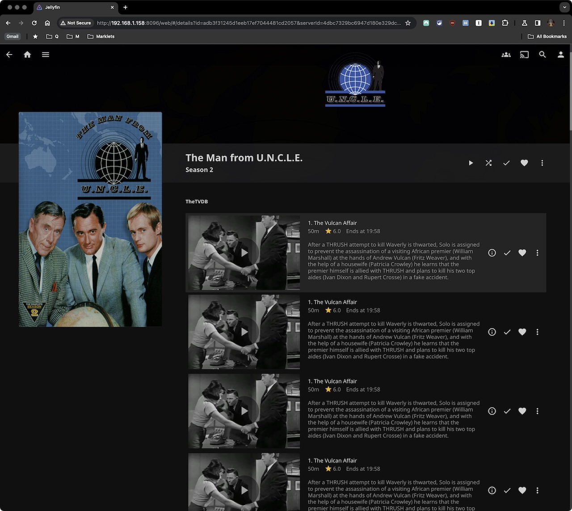This screenshot has width=572, height=511.
Task: Open more options for second episode
Action: click(537, 332)
